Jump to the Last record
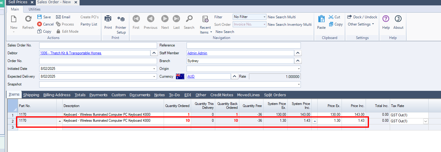 (x=176, y=19)
